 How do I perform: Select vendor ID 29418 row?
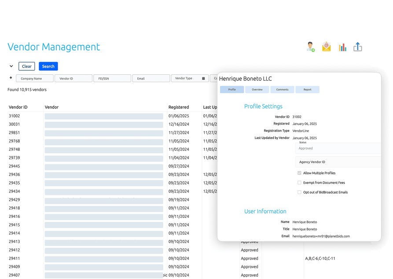tap(14, 208)
